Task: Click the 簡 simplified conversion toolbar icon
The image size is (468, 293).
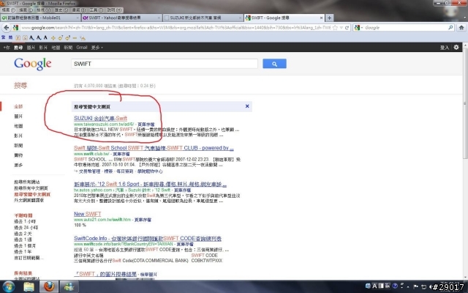Action: [x=10, y=37]
